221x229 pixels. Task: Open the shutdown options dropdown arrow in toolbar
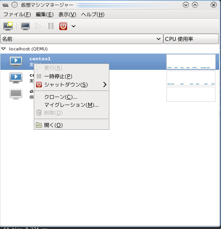point(74,26)
